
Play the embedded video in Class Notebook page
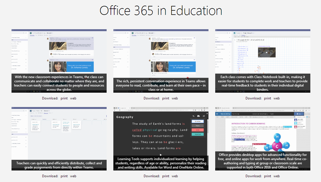click(x=267, y=52)
